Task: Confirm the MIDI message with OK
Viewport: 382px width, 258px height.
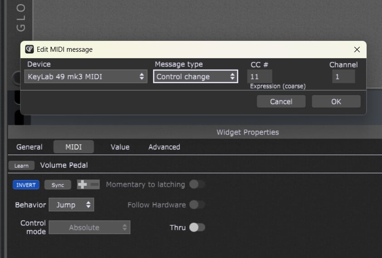Action: tap(336, 101)
